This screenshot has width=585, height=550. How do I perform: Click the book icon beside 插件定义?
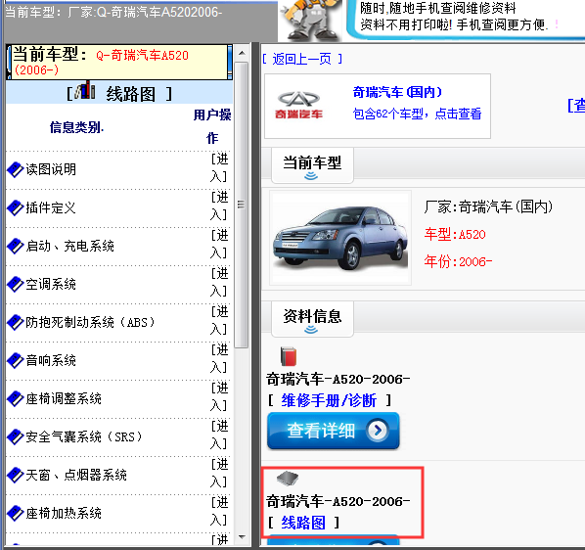[x=16, y=207]
